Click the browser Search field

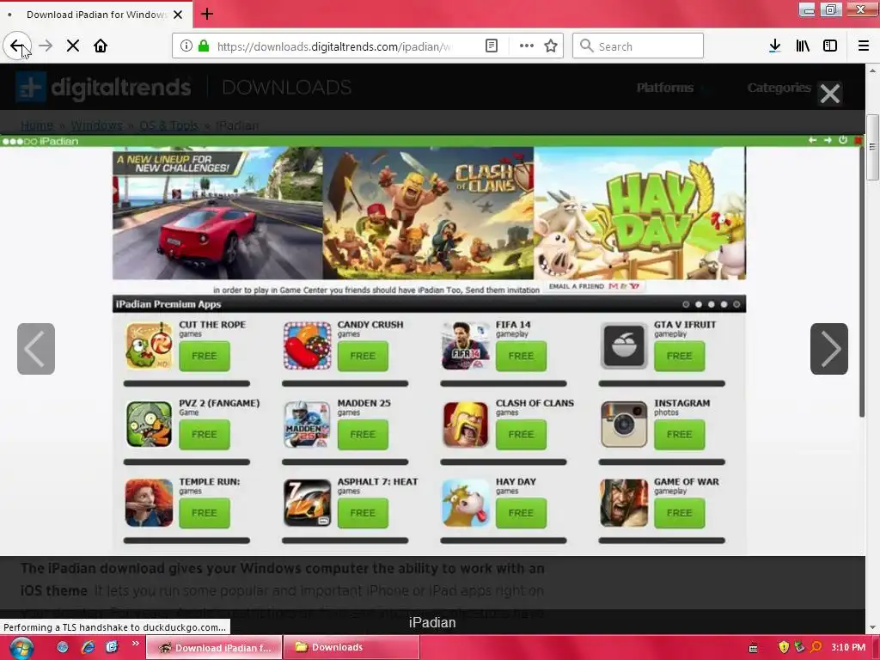(x=639, y=46)
